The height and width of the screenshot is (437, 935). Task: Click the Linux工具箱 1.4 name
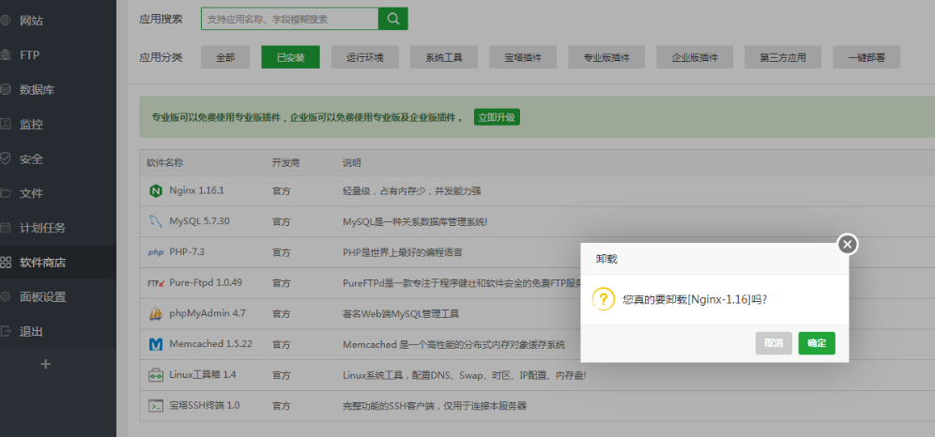tap(203, 375)
